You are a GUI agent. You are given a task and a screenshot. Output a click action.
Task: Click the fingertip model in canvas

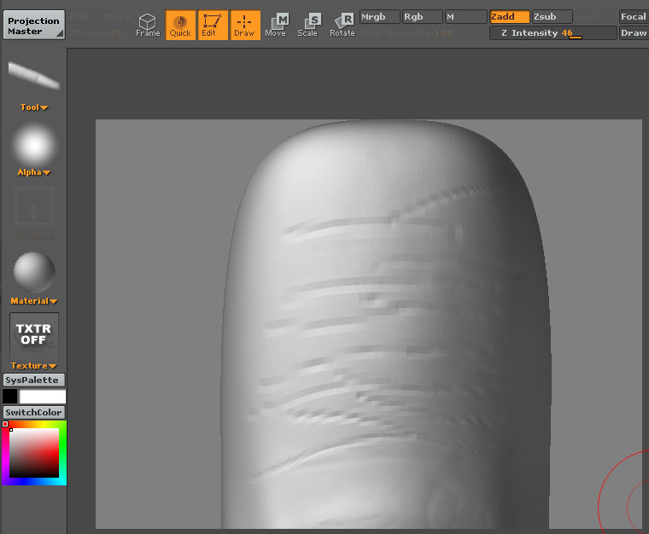385,322
